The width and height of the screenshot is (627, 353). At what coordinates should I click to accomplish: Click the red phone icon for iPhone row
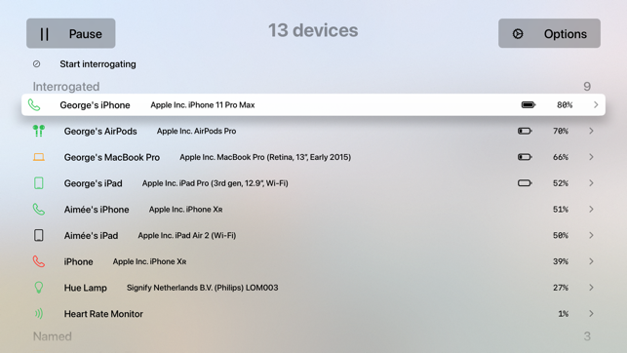(x=39, y=261)
